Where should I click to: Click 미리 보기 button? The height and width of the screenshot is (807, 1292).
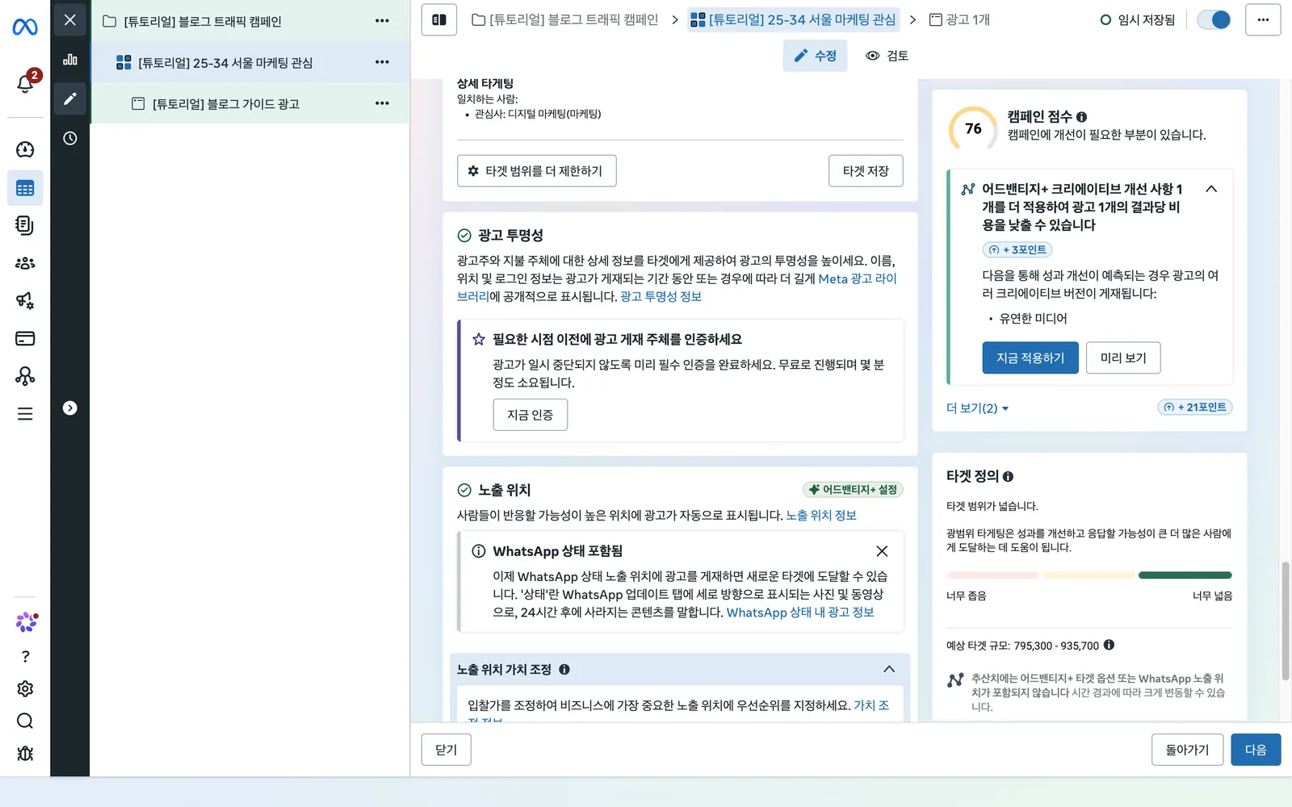(x=1123, y=358)
